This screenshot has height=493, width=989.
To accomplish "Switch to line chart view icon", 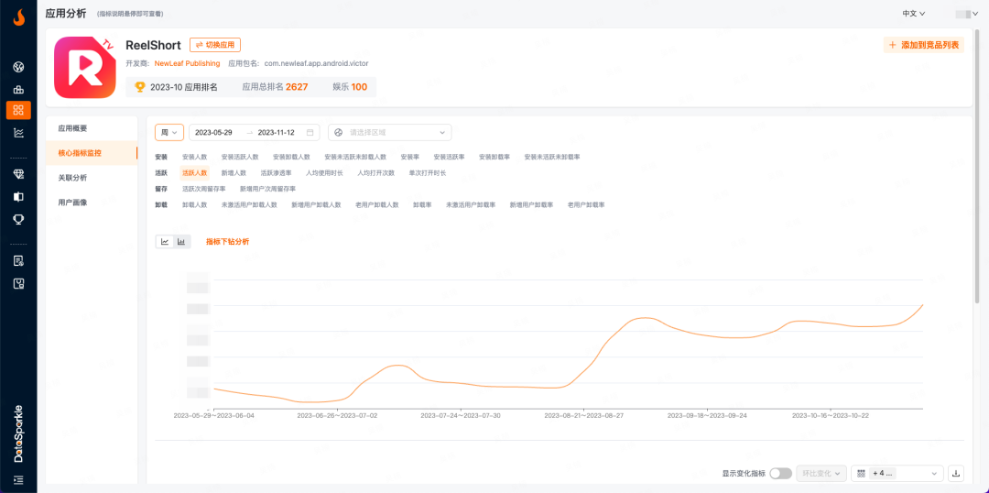I will pos(165,242).
